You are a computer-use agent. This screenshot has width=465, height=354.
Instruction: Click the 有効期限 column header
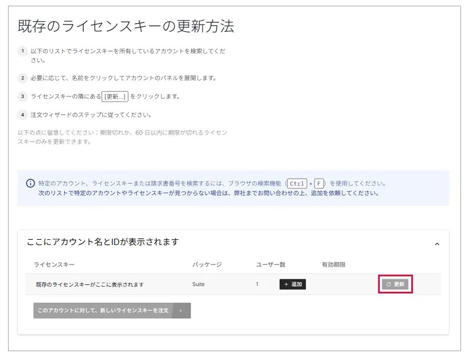pos(333,265)
